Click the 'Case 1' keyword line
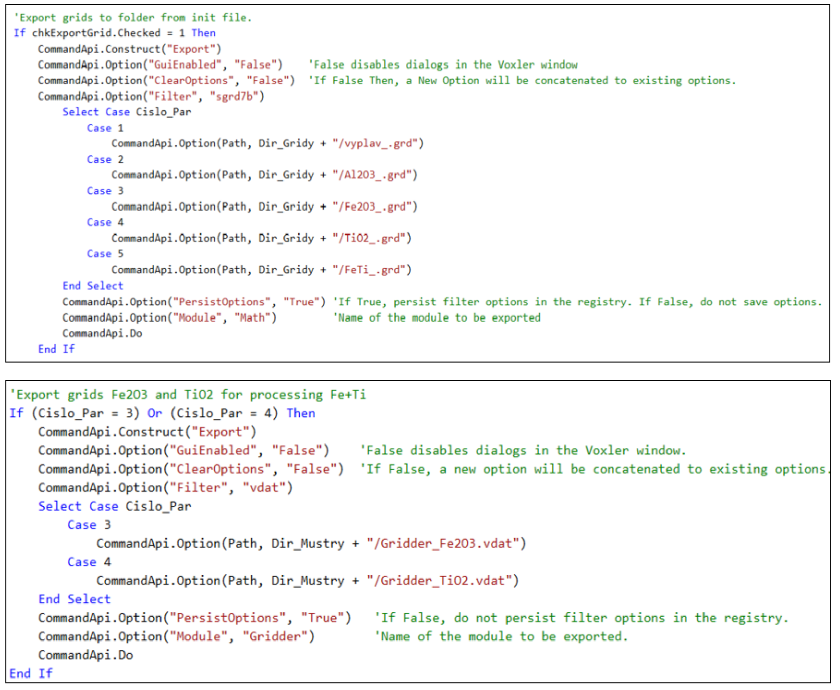Image resolution: width=840 pixels, height=690 pixels. 105,128
